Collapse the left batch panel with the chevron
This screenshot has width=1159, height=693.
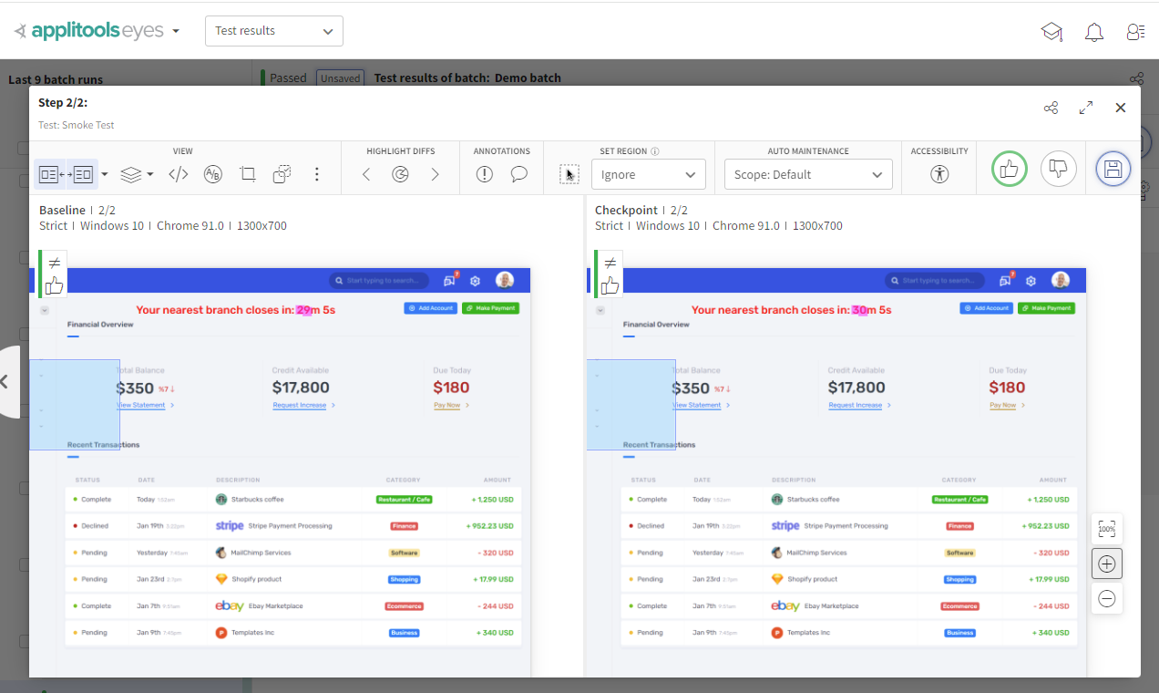pyautogui.click(x=7, y=383)
